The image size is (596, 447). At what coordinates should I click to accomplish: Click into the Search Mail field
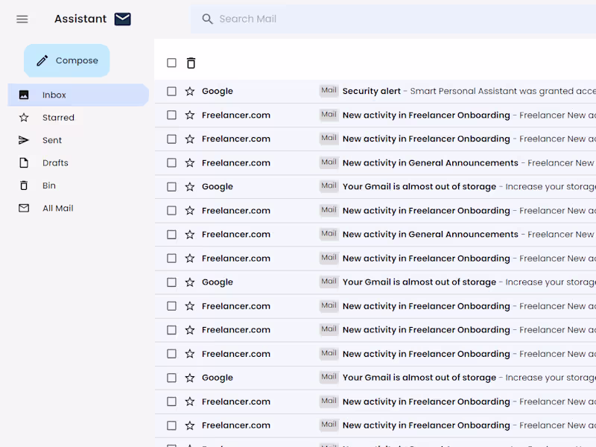coord(372,19)
